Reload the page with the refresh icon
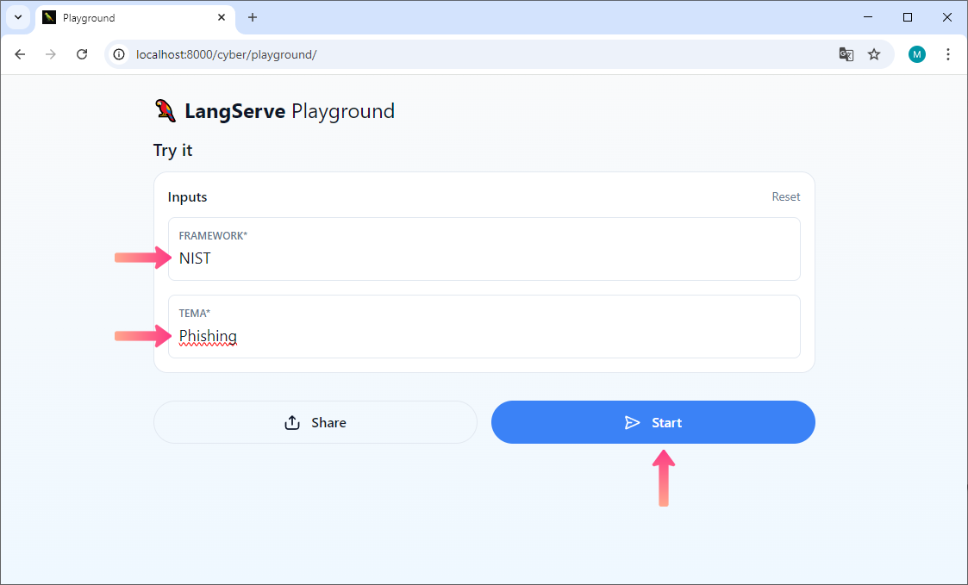 [82, 54]
